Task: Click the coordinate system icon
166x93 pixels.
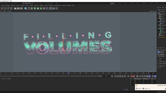Action: point(11,8)
